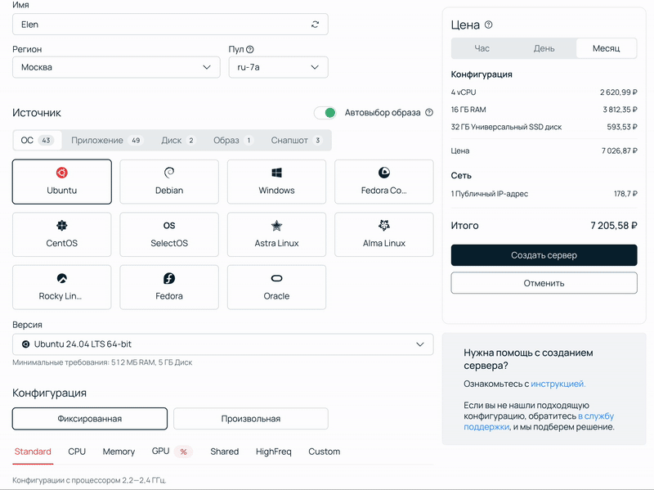Expand the Версия Ubuntu 24.04 dropdown
Image resolution: width=654 pixels, height=490 pixels.
point(222,344)
